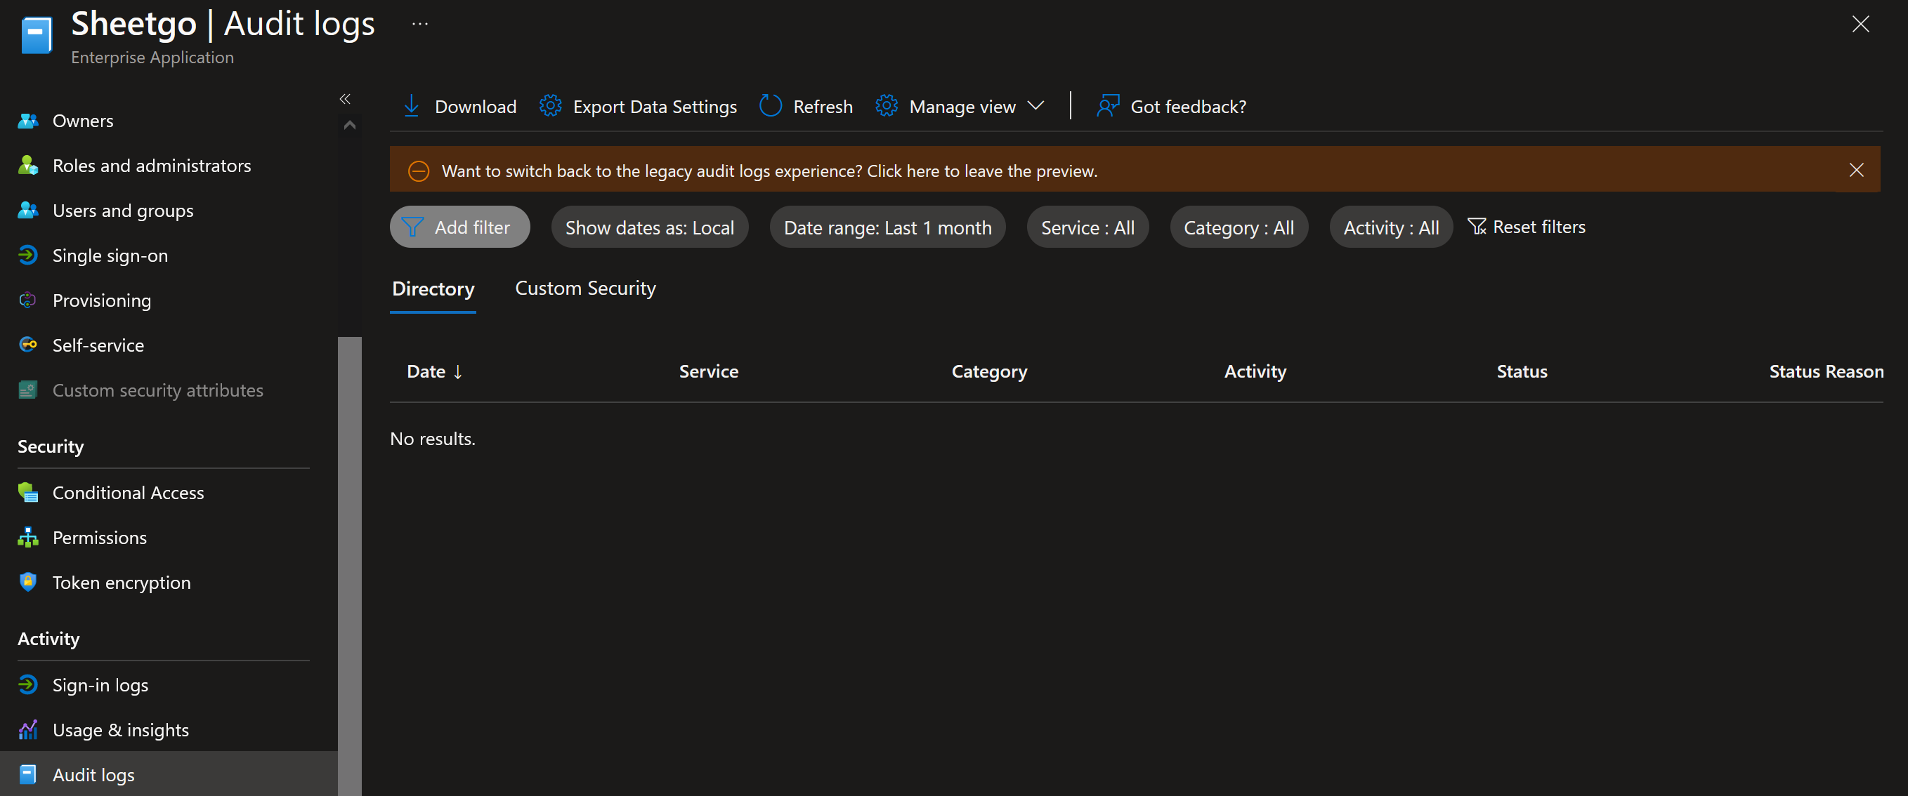The height and width of the screenshot is (796, 1908).
Task: Click the Activity column header
Action: pyautogui.click(x=1255, y=371)
